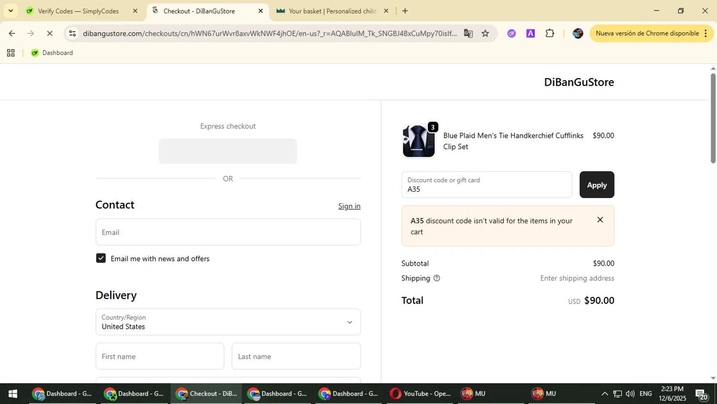Click the USD $90.00 total amount
This screenshot has width=717, height=404.
tap(591, 300)
